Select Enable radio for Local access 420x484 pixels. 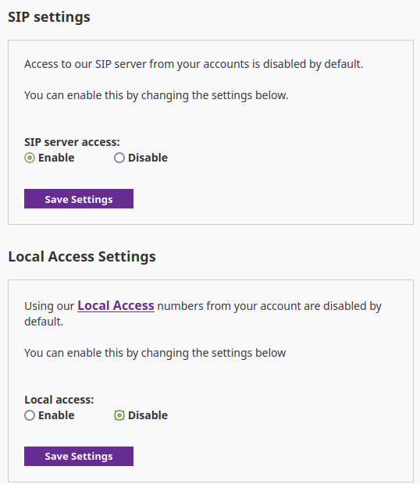(x=30, y=415)
